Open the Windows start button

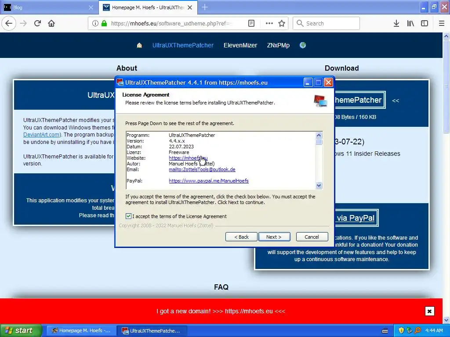[x=21, y=330]
